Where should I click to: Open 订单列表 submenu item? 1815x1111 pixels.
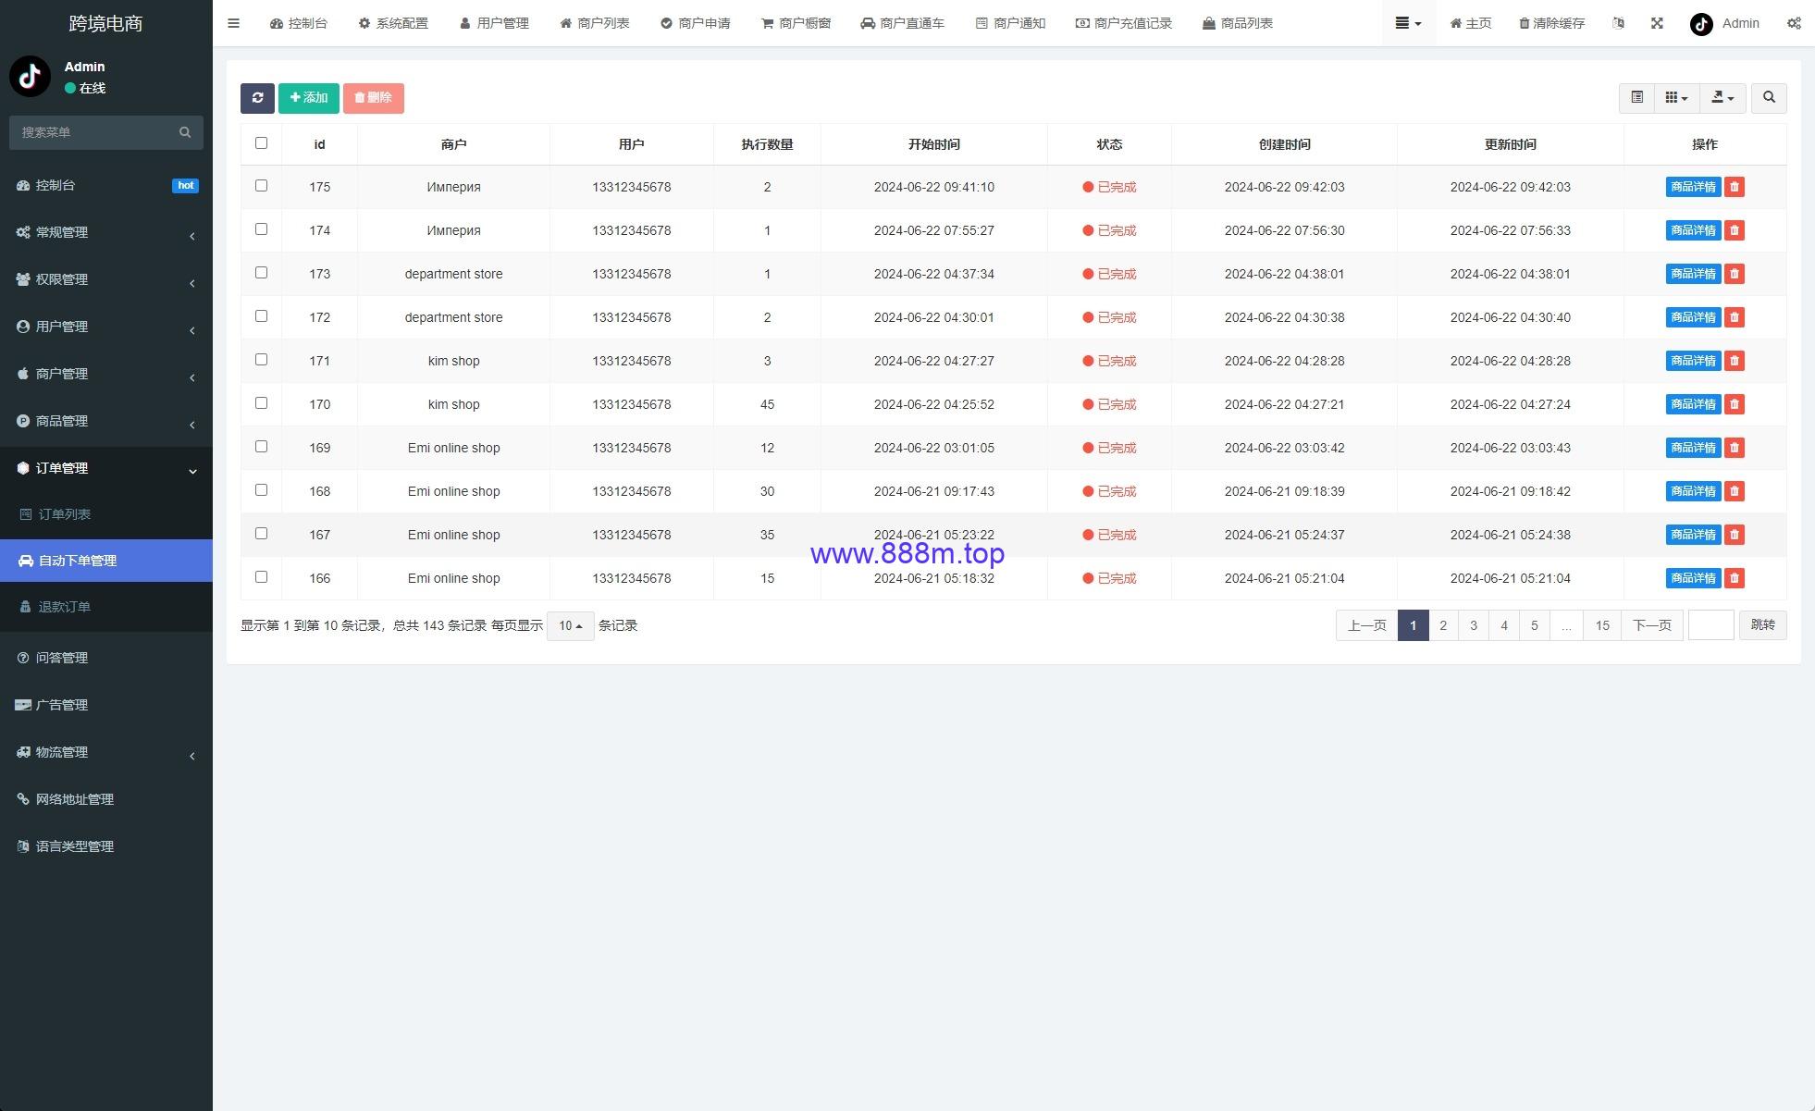pos(106,514)
